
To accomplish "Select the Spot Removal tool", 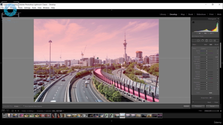I will coord(198,41).
